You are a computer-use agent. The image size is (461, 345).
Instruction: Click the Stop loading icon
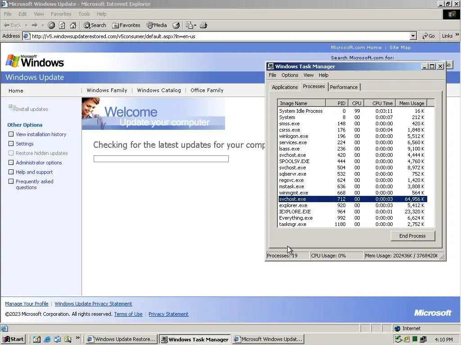coord(51,25)
